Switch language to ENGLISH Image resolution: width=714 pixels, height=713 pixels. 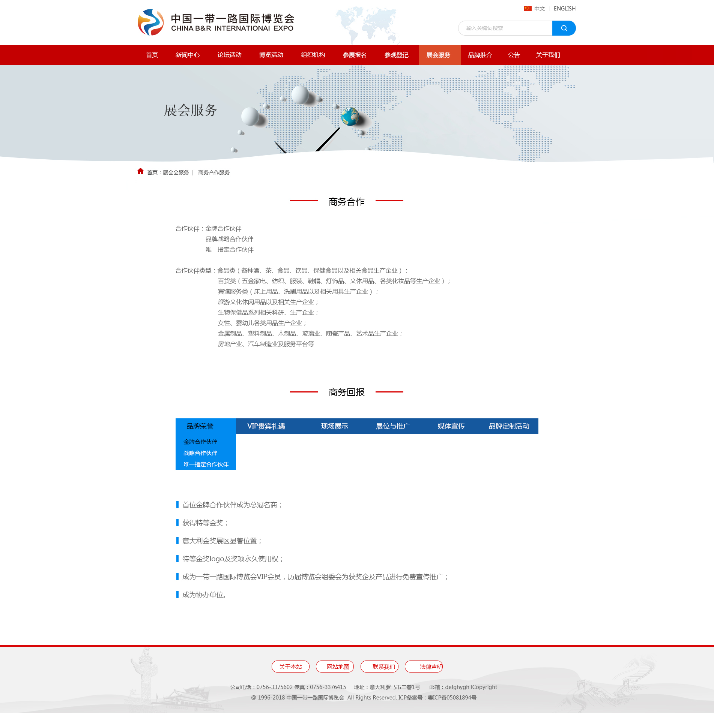[x=564, y=8]
